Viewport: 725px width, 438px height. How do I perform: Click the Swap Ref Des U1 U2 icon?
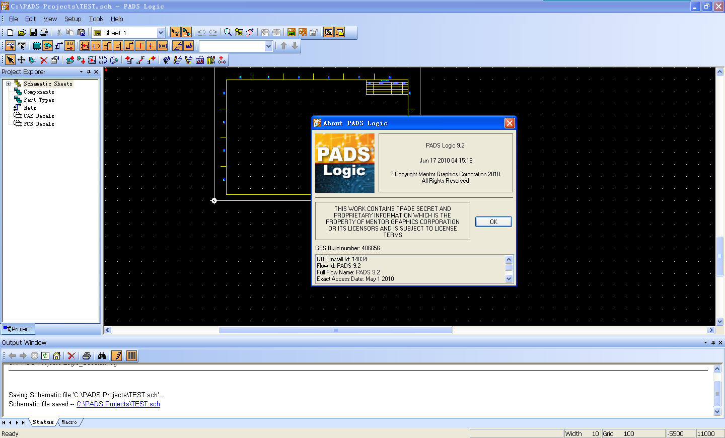tap(103, 60)
